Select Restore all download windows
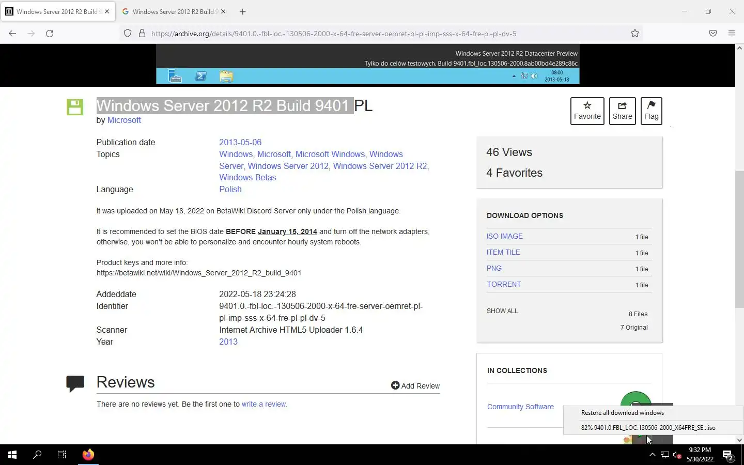Viewport: 744px width, 465px height. pos(622,413)
